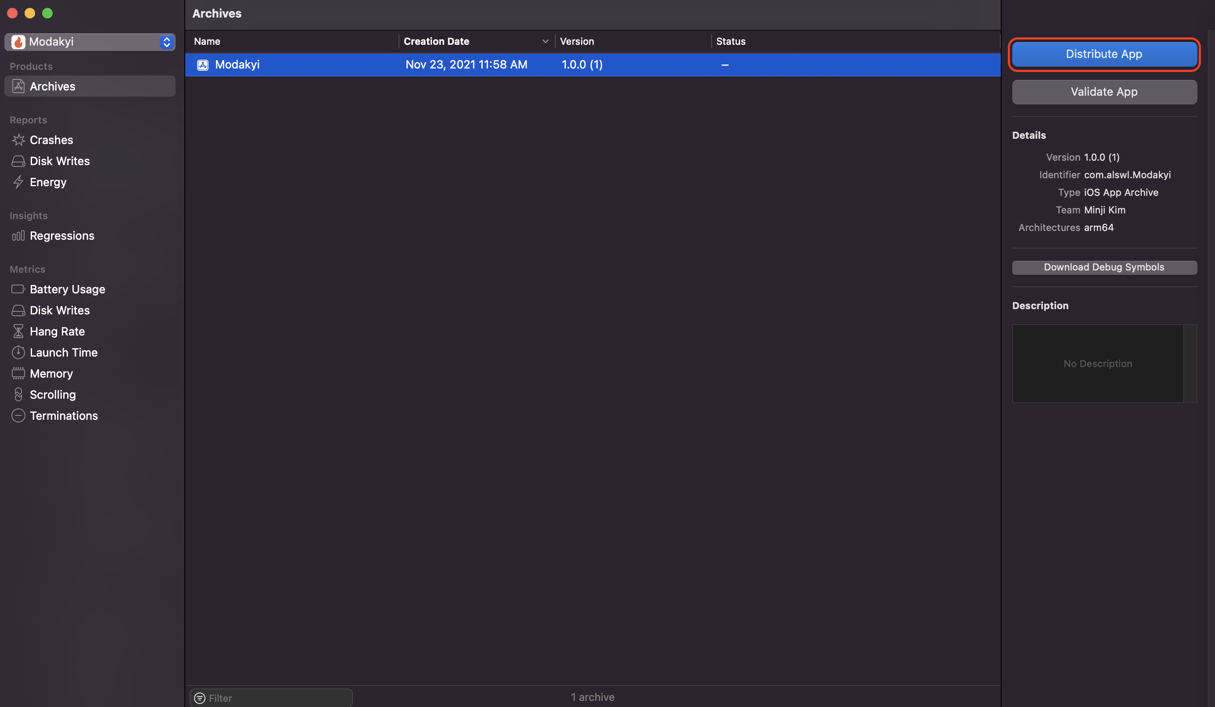
Task: Click into the Filter text field
Action: 271,698
